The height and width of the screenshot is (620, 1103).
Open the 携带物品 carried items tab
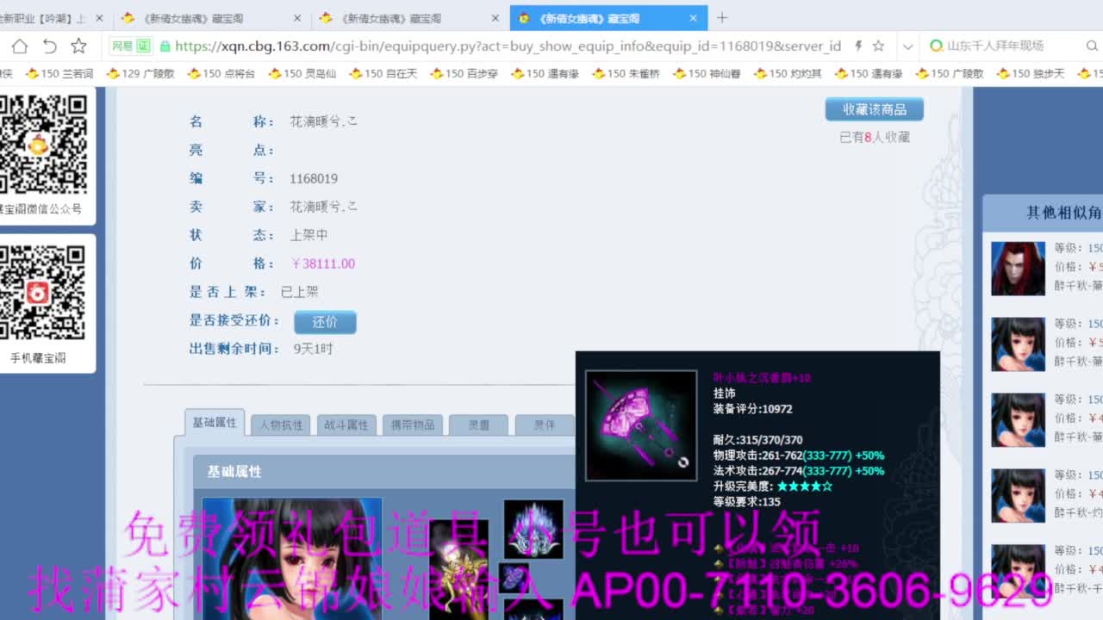(x=412, y=424)
